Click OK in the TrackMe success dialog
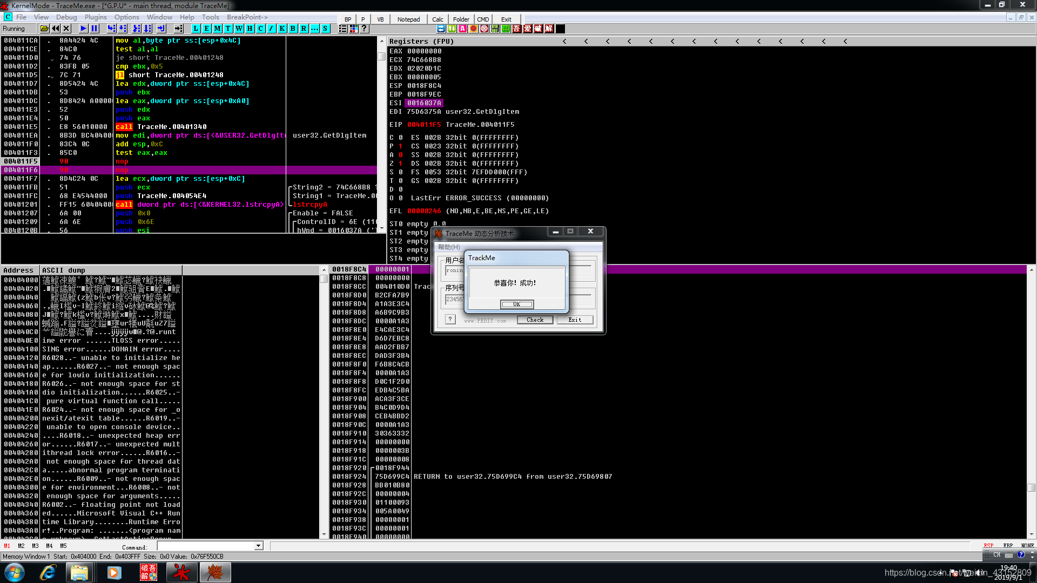The image size is (1037, 583). (517, 304)
